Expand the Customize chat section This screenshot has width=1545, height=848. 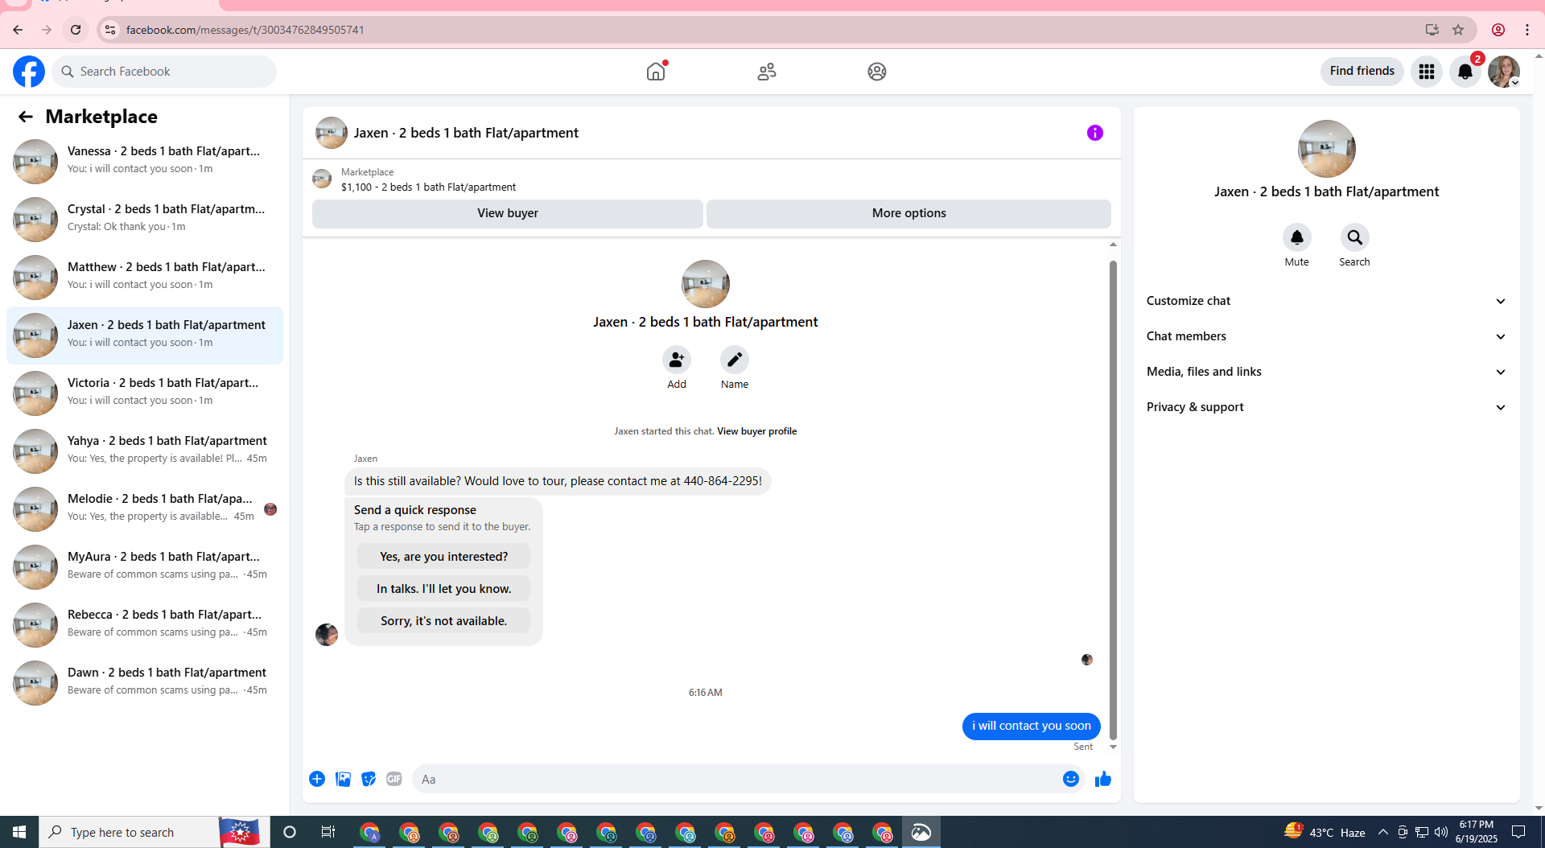point(1326,301)
